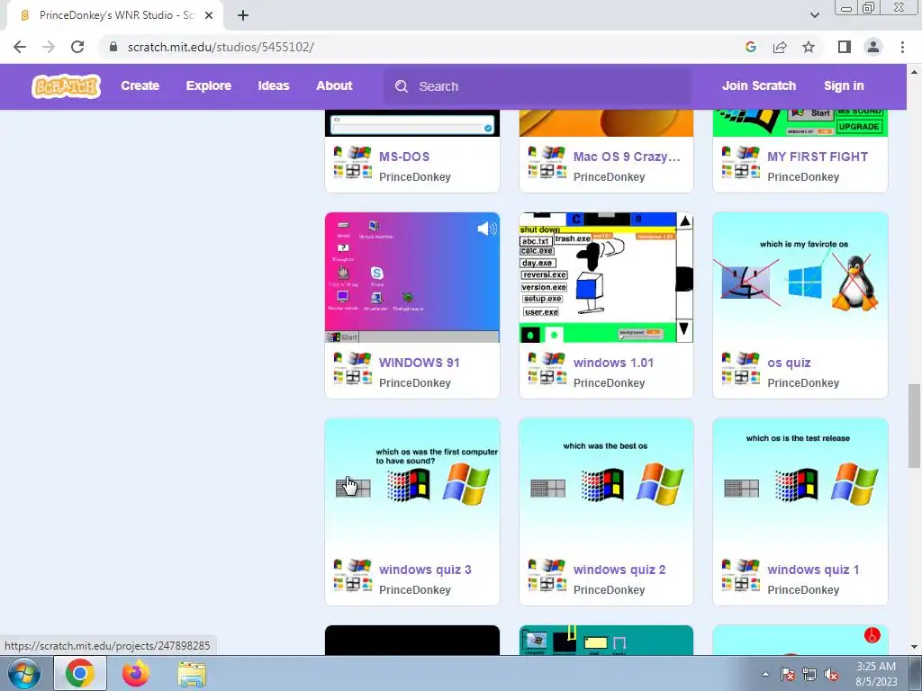Open File Explorer from taskbar
Image resolution: width=922 pixels, height=691 pixels.
(192, 674)
